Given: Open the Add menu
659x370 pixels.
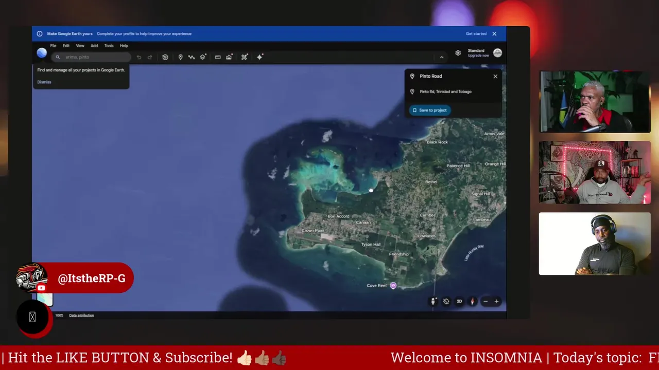Looking at the screenshot, I should point(94,46).
